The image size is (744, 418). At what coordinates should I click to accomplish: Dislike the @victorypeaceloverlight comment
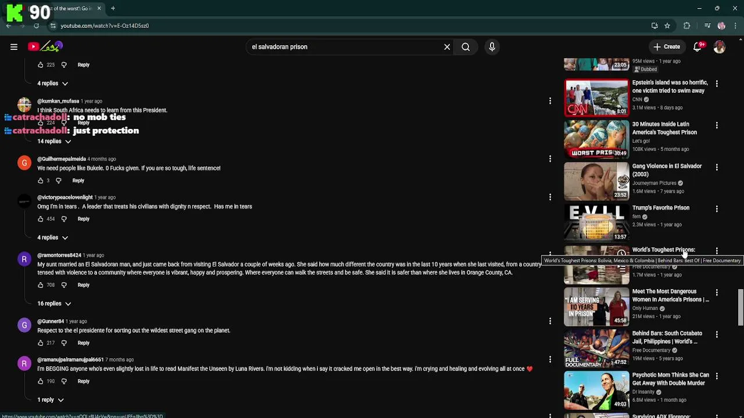[x=64, y=219]
